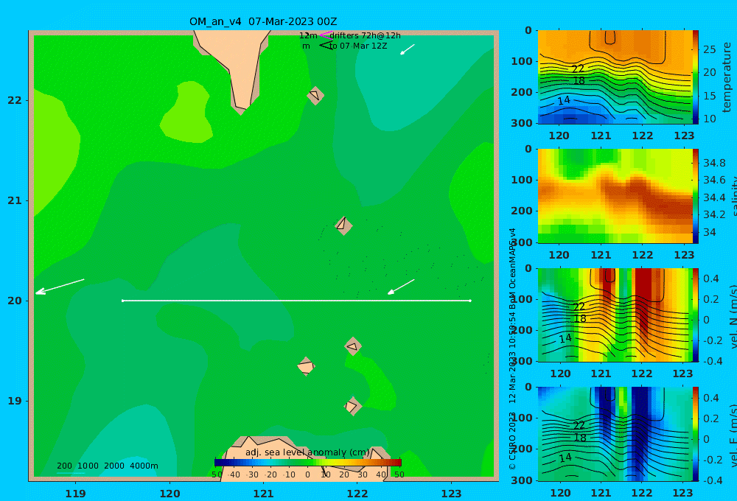Click latitude label 20 on the main map
This screenshot has width=737, height=501.
[15, 301]
